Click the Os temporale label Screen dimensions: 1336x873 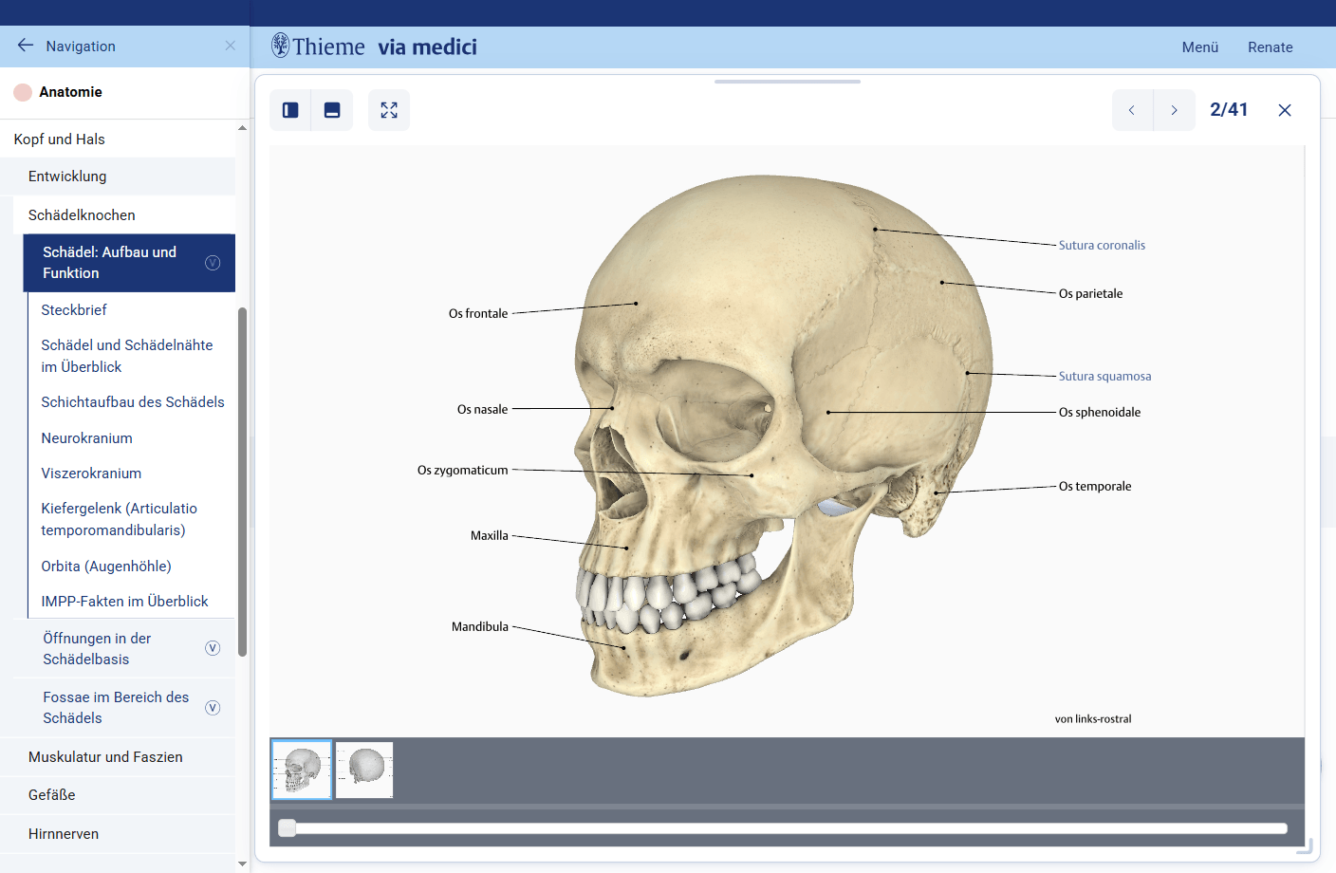(x=1095, y=486)
